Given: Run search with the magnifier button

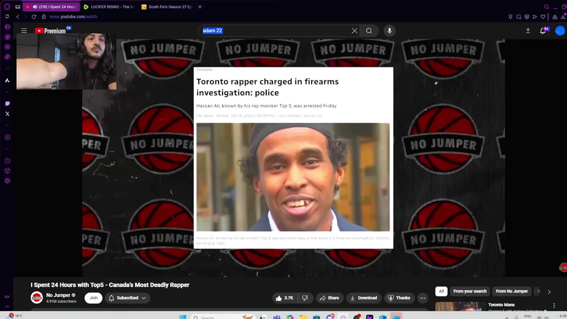Looking at the screenshot, I should point(369,31).
